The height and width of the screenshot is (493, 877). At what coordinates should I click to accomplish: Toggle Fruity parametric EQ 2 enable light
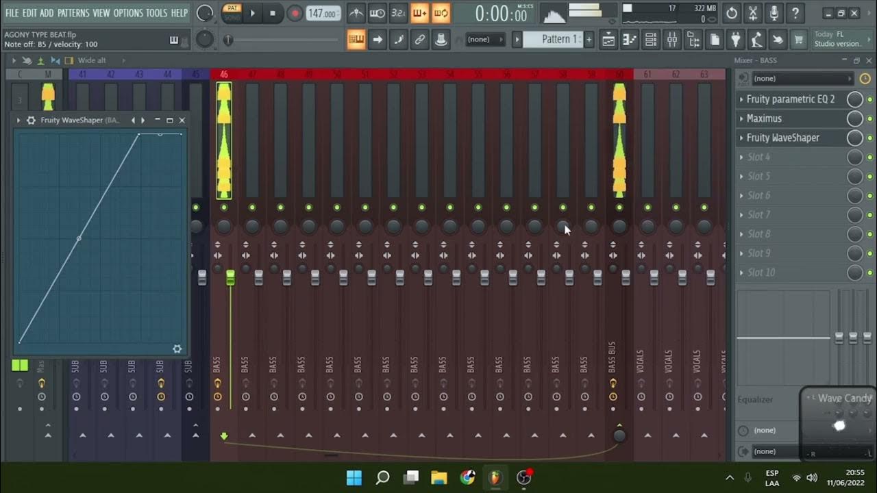870,100
